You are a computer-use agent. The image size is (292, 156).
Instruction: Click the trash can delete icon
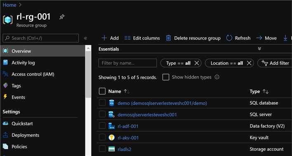tap(168, 38)
